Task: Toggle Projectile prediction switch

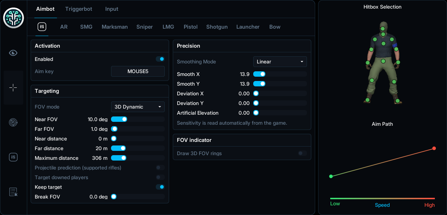Action: coord(160,168)
